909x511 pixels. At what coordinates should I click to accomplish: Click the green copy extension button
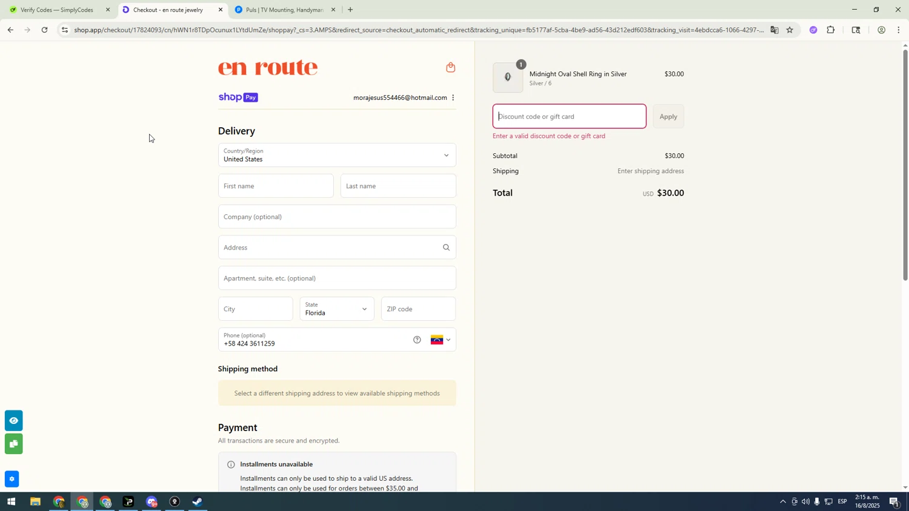pos(13,444)
